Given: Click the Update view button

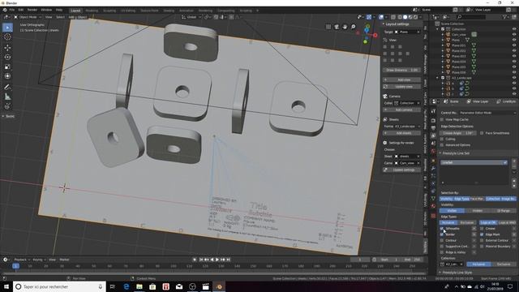Looking at the screenshot, I should (402, 87).
